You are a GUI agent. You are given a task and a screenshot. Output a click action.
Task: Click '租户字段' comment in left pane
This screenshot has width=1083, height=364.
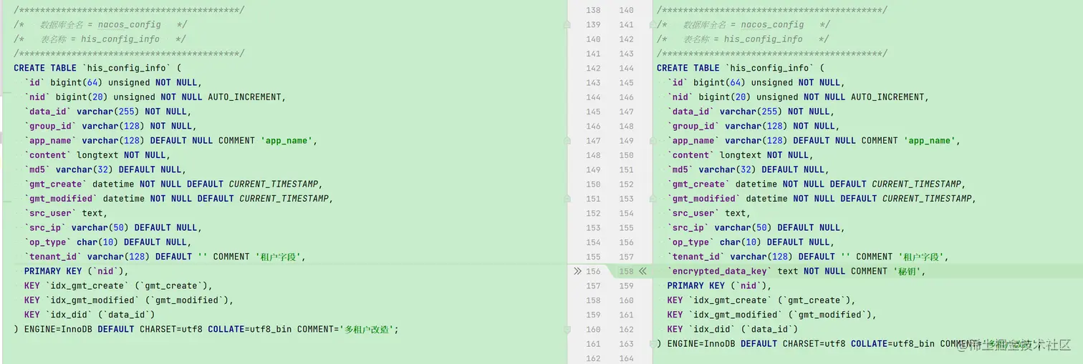280,256
